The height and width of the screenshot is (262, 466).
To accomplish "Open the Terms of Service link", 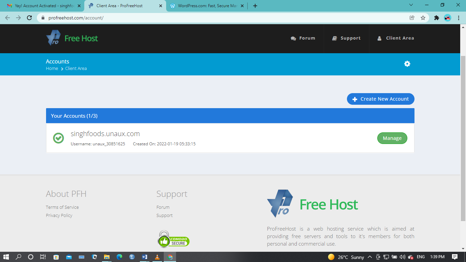I will 62,207.
